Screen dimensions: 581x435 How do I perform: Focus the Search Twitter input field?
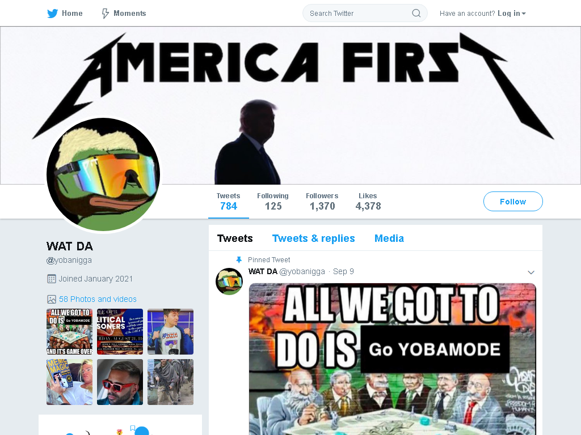coord(365,14)
